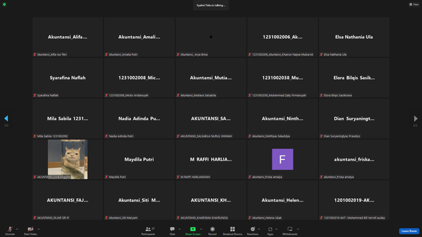Click the Unmute microphone icon
The image size is (422, 237).
(10, 229)
